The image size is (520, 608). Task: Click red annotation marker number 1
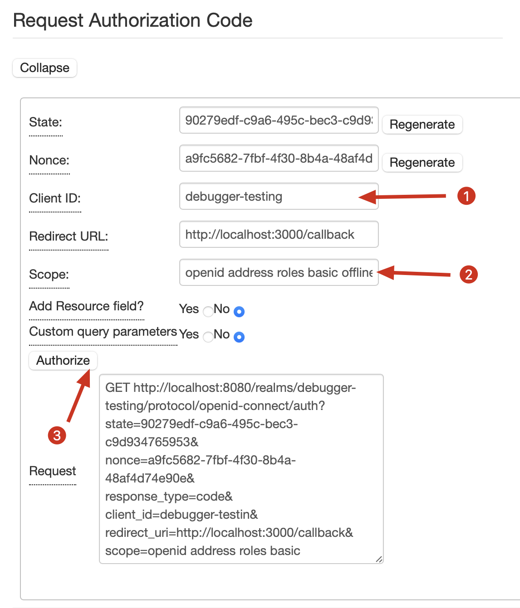(466, 196)
